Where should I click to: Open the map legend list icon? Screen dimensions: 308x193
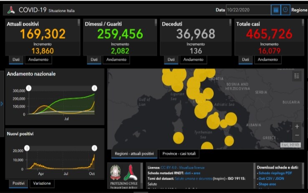point(297,76)
